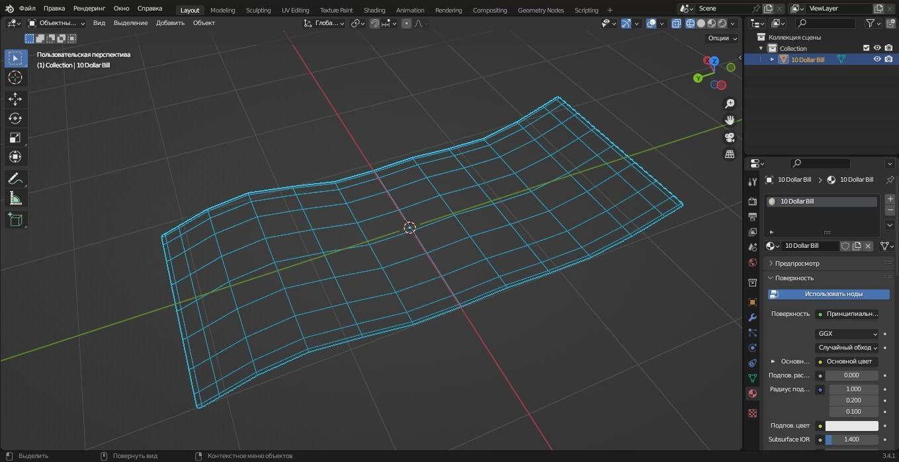Switch to the Modeling workspace tab
This screenshot has width=899, height=462.
click(222, 10)
